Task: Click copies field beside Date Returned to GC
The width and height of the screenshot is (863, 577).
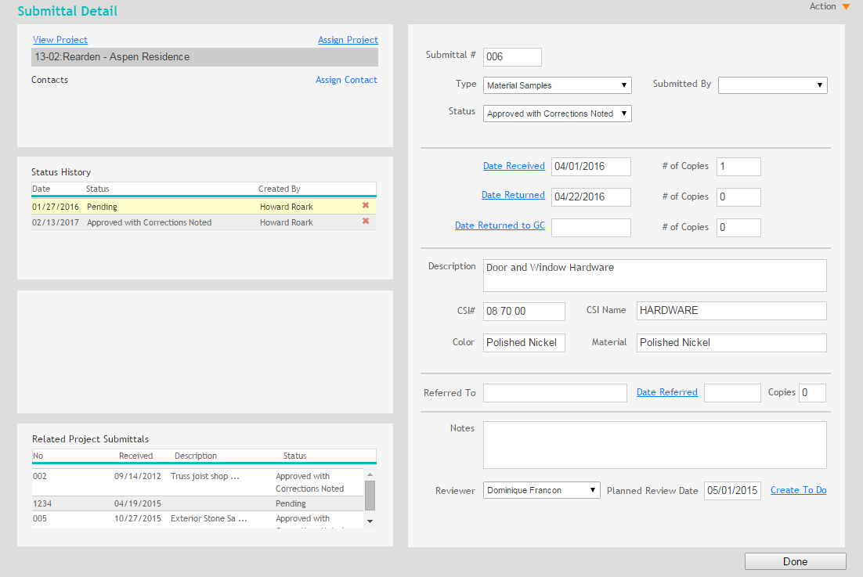Action: (x=738, y=228)
